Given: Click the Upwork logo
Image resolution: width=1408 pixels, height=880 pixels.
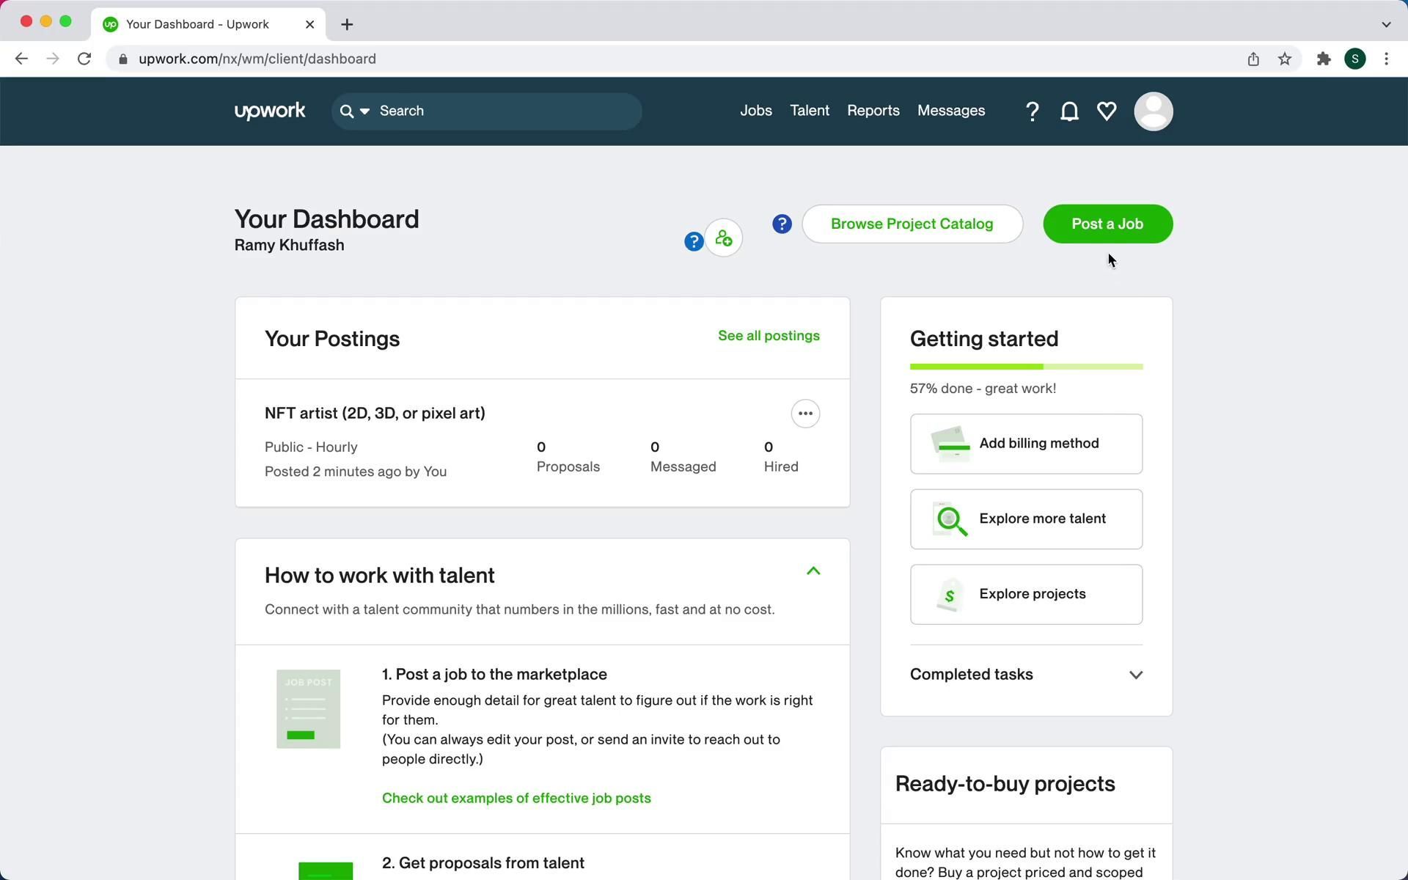Looking at the screenshot, I should click(x=270, y=111).
